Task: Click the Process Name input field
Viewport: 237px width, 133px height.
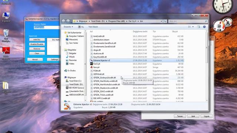Action: coord(47,27)
